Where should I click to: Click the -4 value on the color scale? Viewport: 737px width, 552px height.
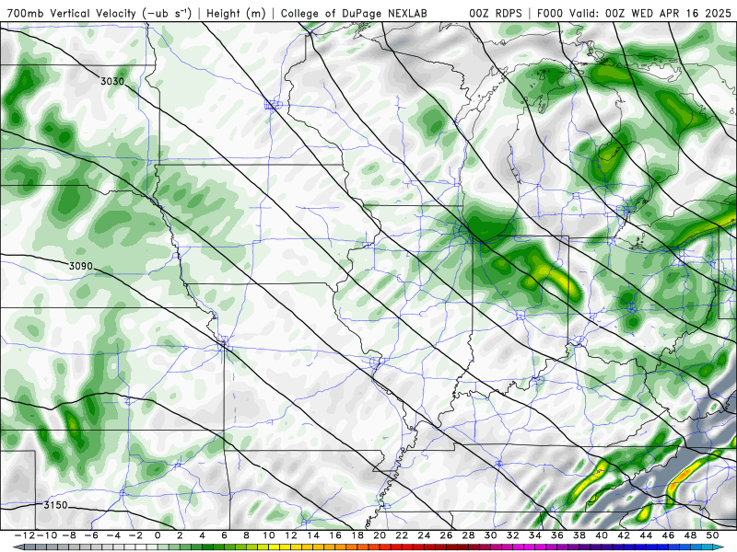(114, 535)
